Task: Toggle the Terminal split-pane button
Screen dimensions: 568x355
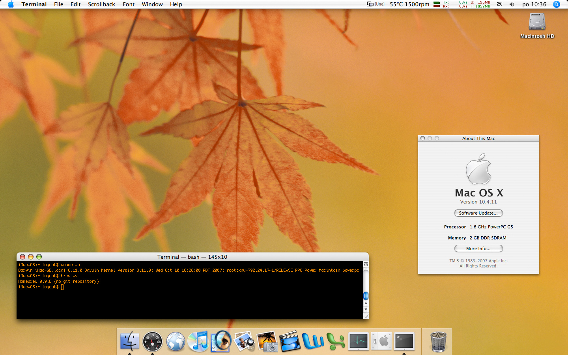Action: (366, 264)
